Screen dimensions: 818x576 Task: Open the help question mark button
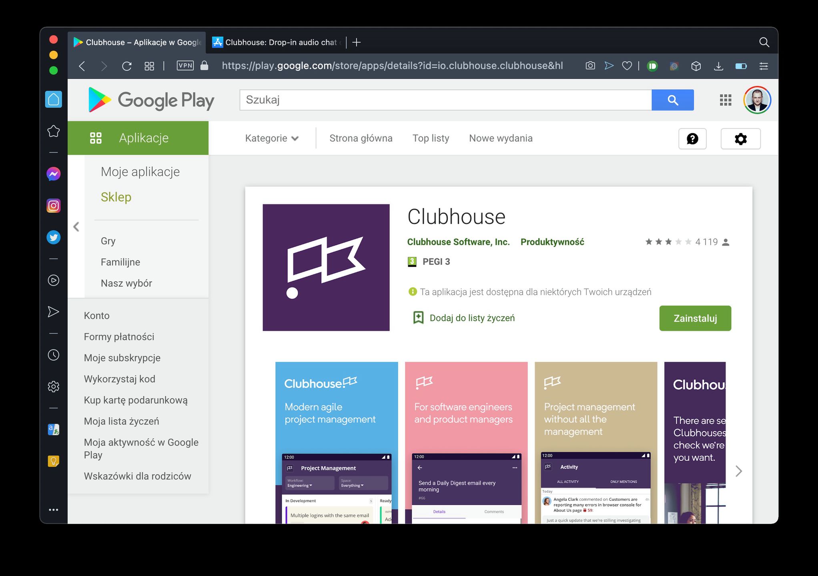point(692,139)
